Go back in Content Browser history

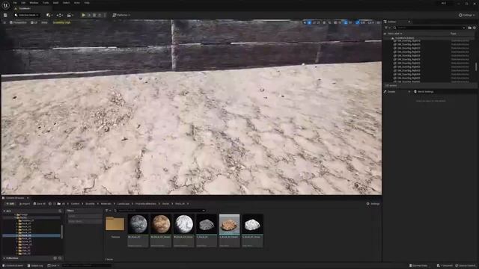click(x=50, y=204)
